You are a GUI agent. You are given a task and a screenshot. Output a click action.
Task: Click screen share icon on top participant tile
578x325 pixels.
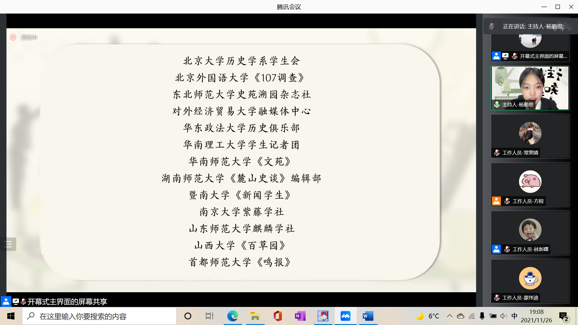505,56
